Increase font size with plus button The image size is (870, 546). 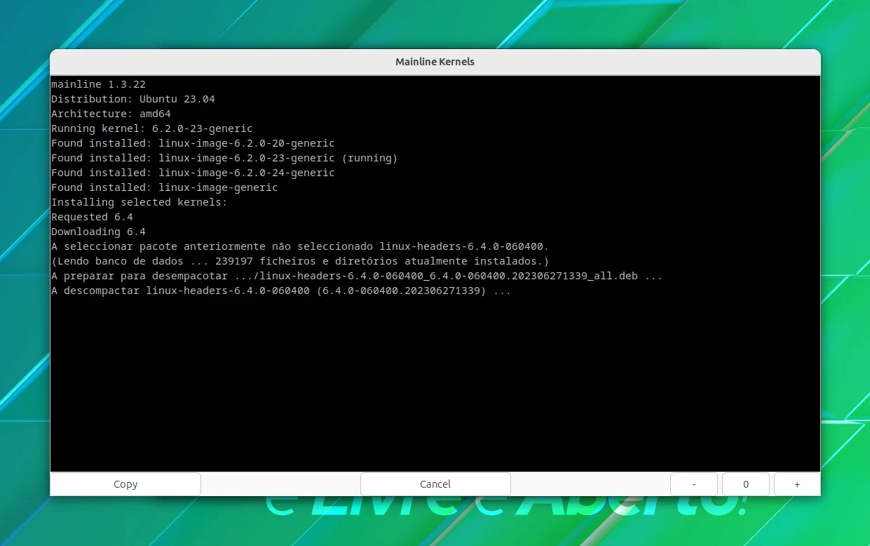[797, 484]
